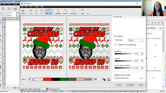Screen dimensions: 166x93
Task: Click the Total Colors swatch in status bar
Action: click(47, 89)
